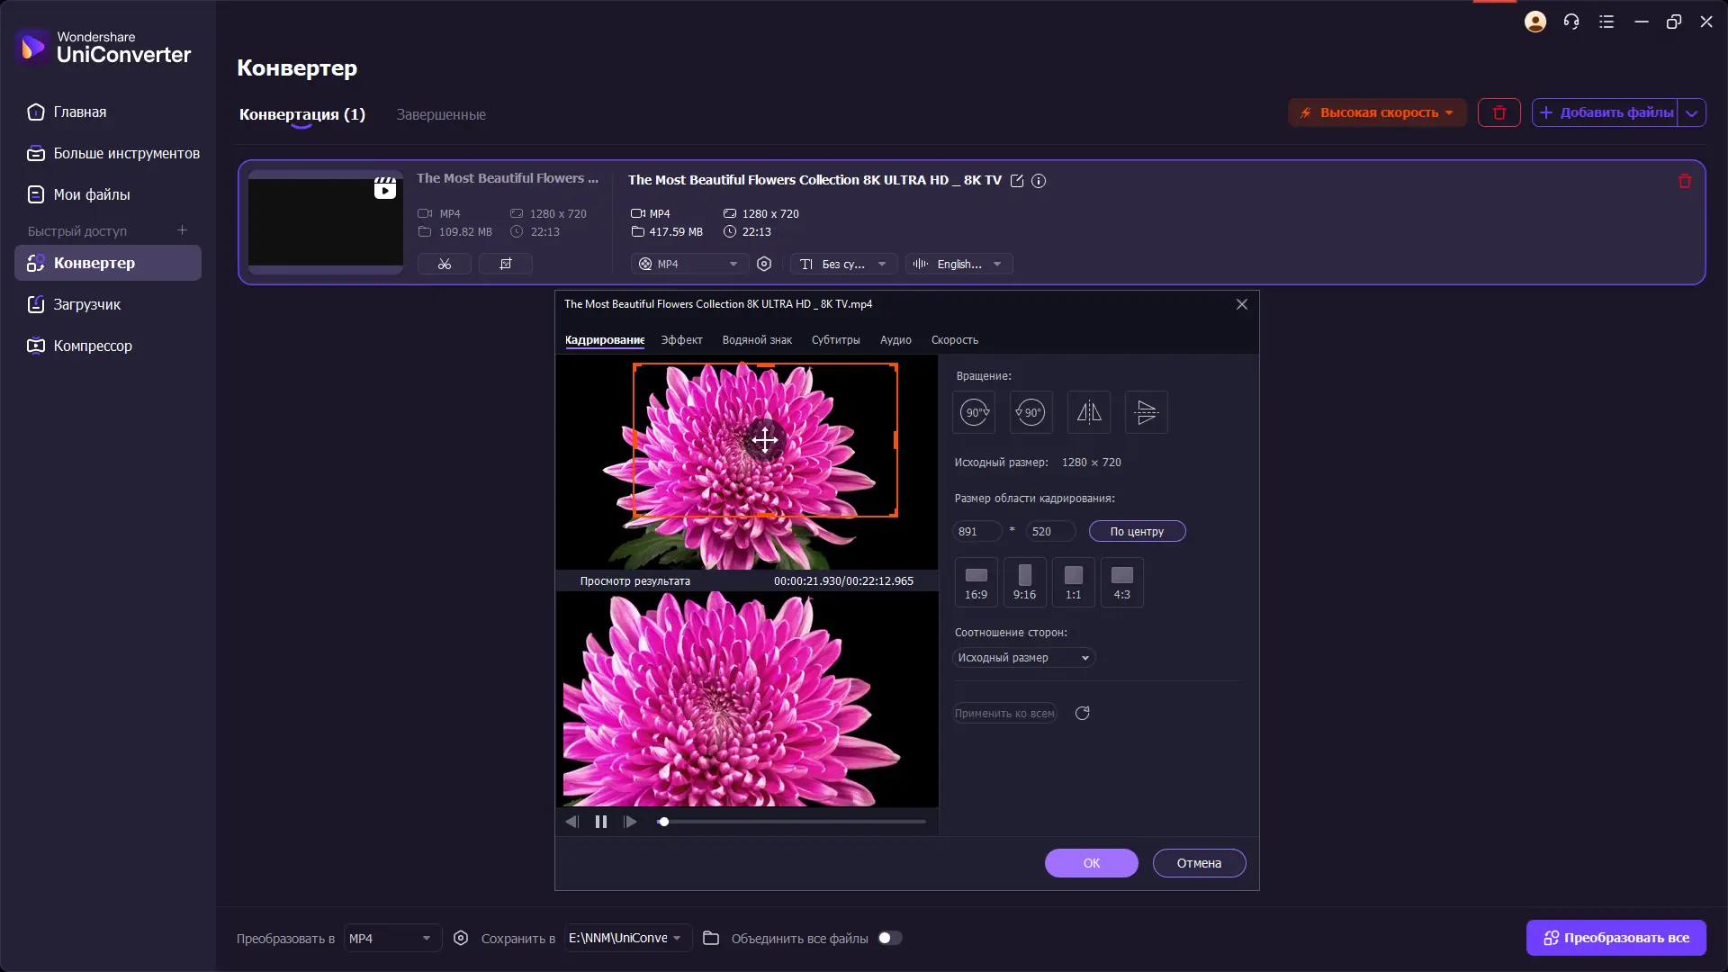Click the По центру button
This screenshot has height=972, width=1728.
(1137, 532)
